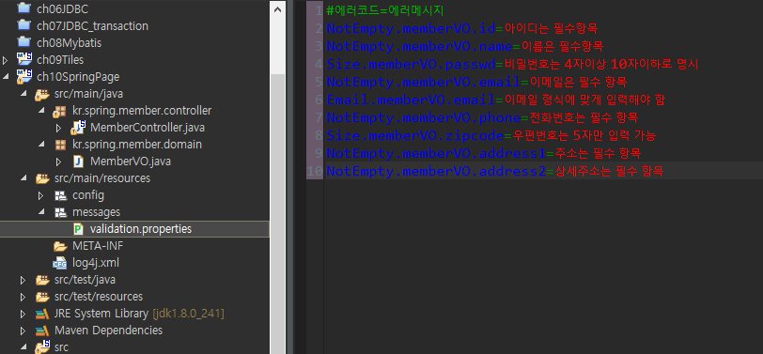Image resolution: width=763 pixels, height=354 pixels.
Task: Expand the MemberVO.java node
Action: (x=59, y=162)
